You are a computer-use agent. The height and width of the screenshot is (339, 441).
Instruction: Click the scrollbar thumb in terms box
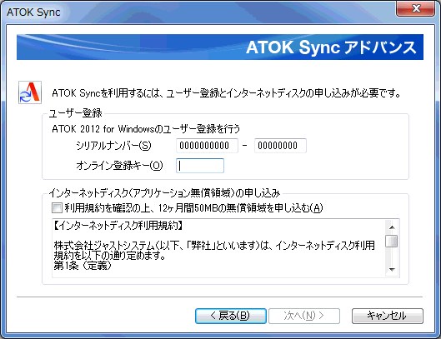click(392, 242)
